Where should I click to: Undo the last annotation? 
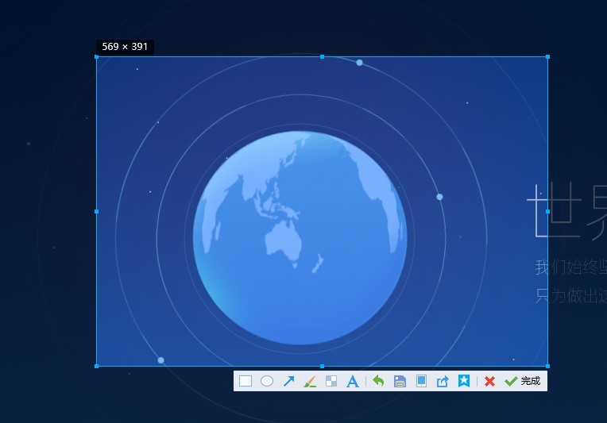378,381
